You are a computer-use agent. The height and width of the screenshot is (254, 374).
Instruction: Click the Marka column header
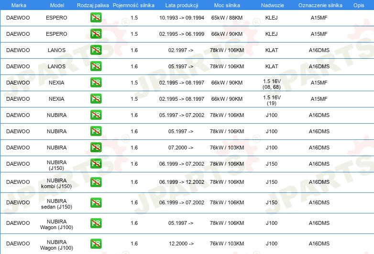(x=19, y=5)
